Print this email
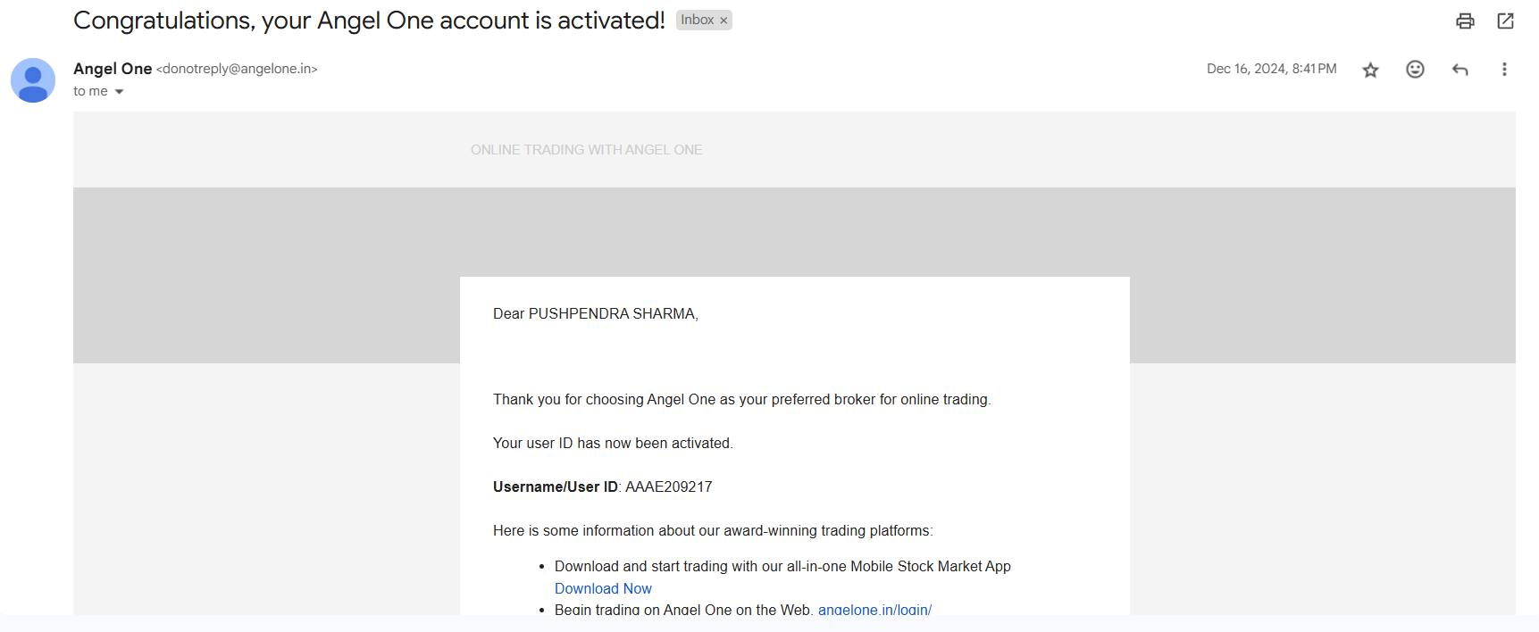 [x=1465, y=21]
